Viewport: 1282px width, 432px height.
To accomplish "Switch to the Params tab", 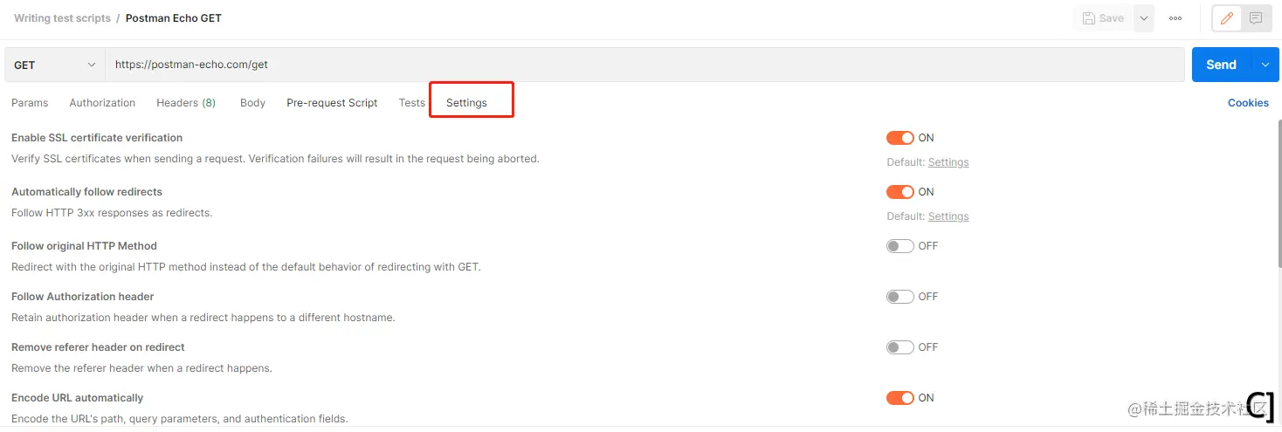I will pyautogui.click(x=30, y=103).
